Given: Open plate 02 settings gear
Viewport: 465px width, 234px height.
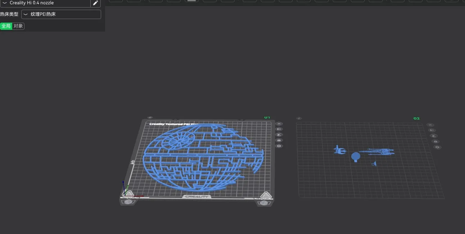Looking at the screenshot, I should [x=437, y=147].
